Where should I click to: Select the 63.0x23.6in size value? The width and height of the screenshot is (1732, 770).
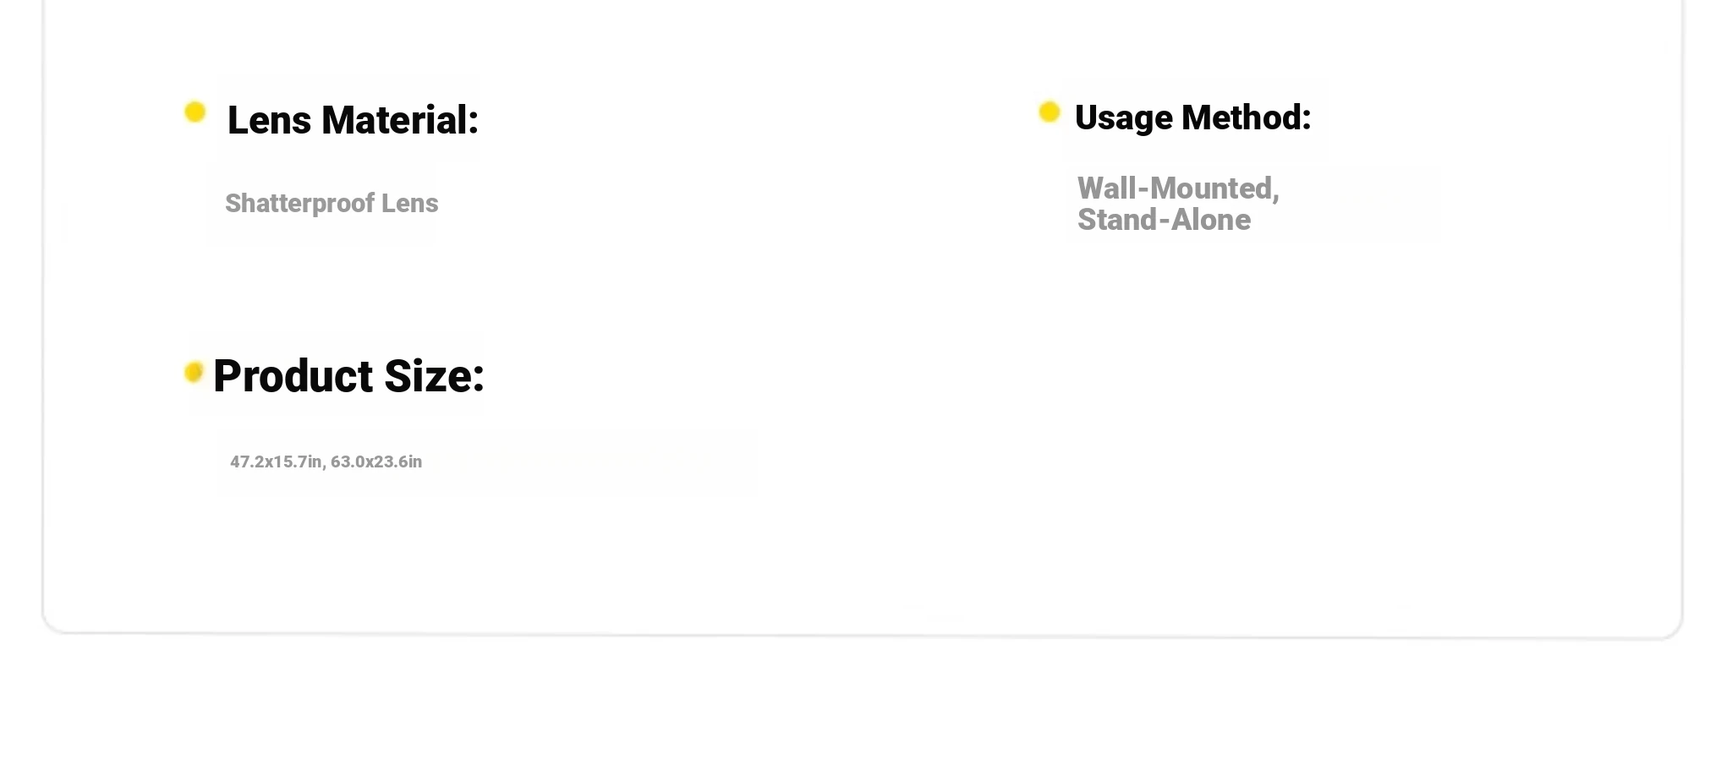(376, 461)
